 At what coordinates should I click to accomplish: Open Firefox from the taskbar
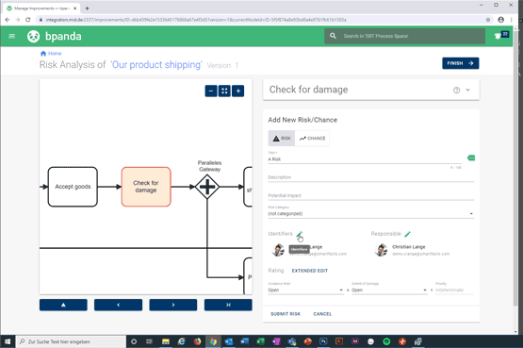pos(197,341)
